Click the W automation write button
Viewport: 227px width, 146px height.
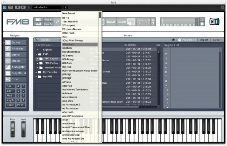23,7
